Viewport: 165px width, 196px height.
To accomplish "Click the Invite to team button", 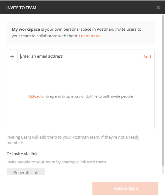I will coord(125,188).
